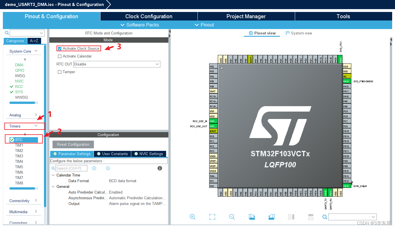Click the search magnifier below the pinout

325,217
